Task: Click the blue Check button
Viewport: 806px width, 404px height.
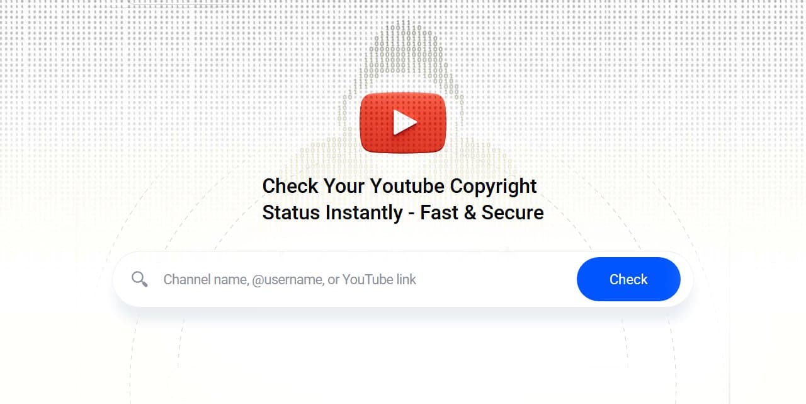Action: coord(628,279)
